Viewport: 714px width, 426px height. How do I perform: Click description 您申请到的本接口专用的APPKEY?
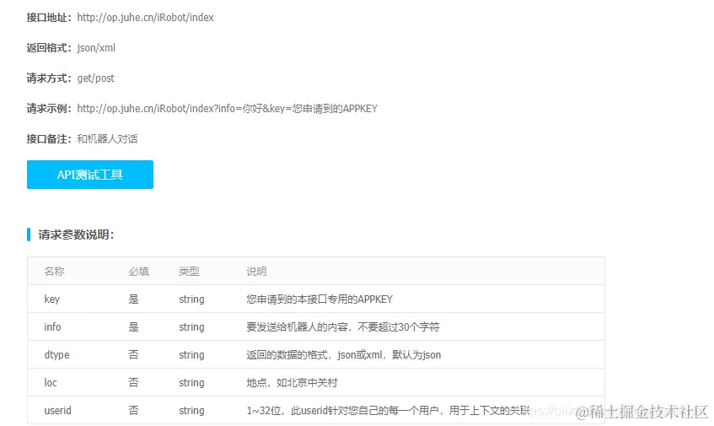click(319, 299)
